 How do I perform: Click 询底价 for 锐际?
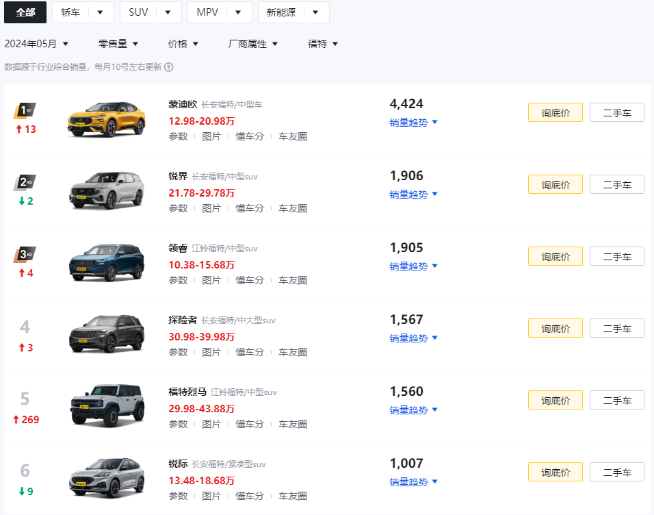click(x=555, y=472)
